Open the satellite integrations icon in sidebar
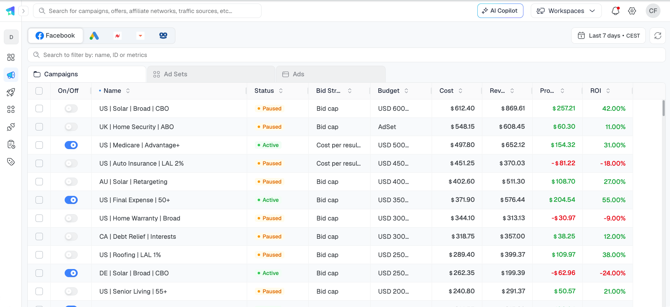This screenshot has width=670, height=307. [x=11, y=127]
